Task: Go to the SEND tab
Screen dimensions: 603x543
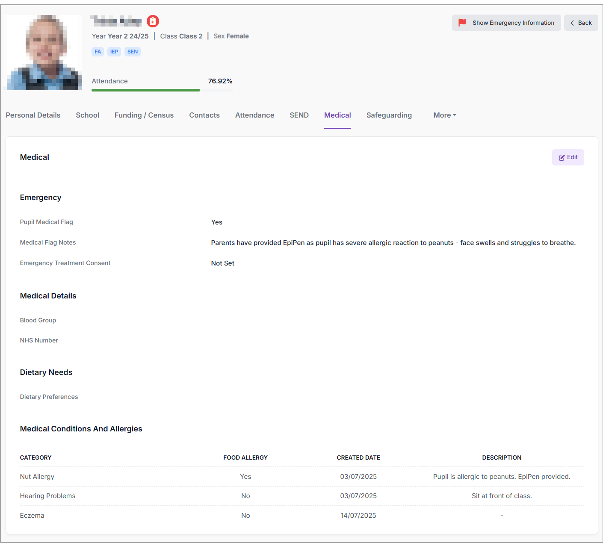Action: (x=299, y=115)
